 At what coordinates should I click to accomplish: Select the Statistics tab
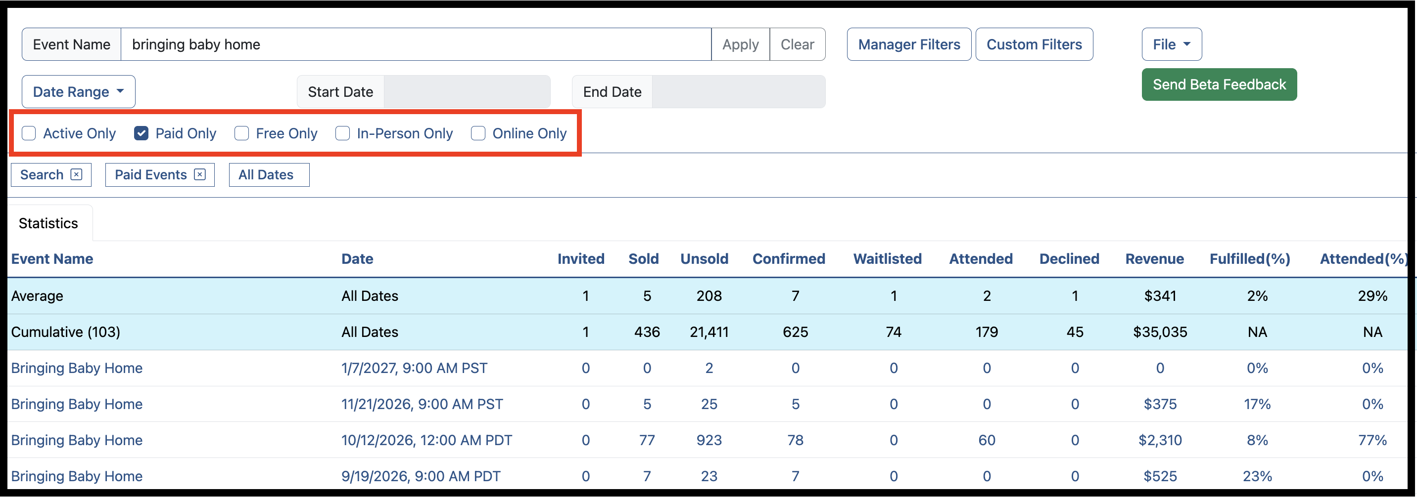(48, 223)
